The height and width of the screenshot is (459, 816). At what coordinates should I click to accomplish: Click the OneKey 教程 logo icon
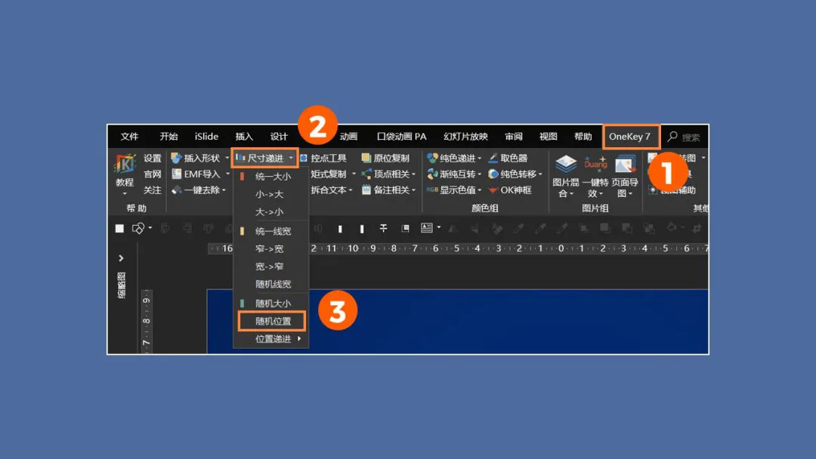pos(125,164)
